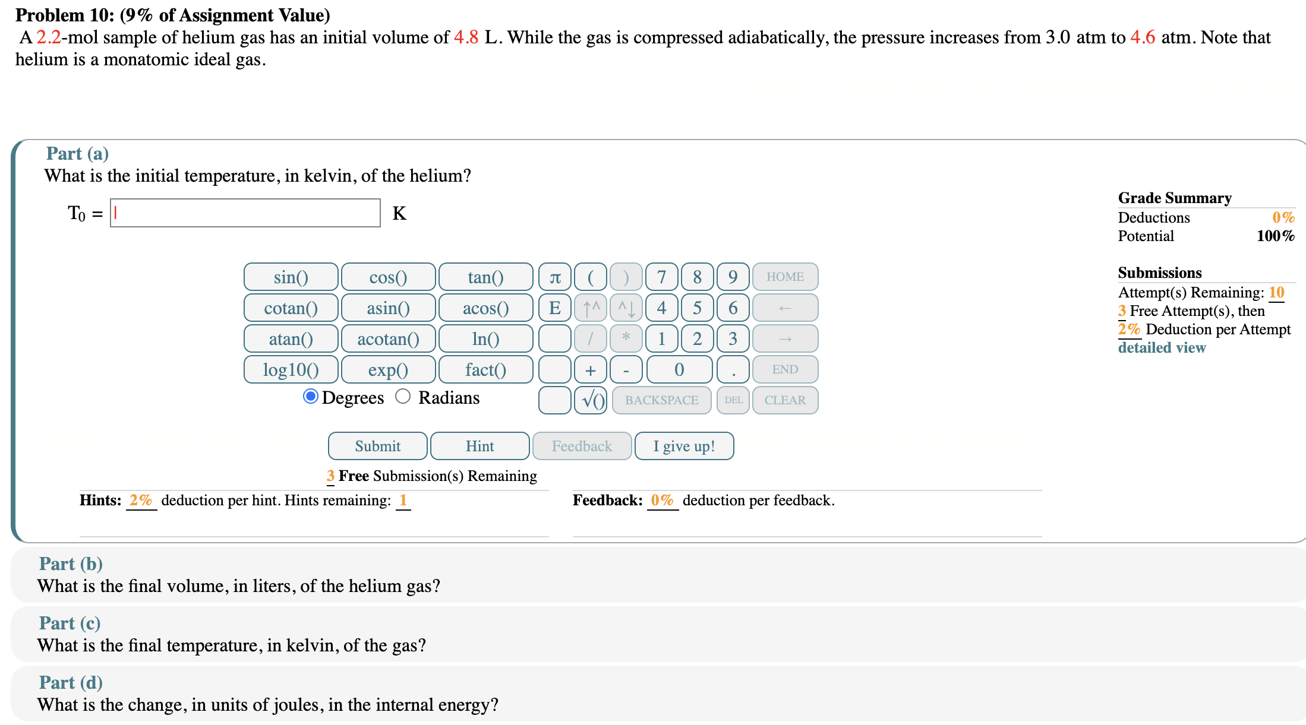
Task: Click the Part (a) section heading
Action: click(x=77, y=153)
